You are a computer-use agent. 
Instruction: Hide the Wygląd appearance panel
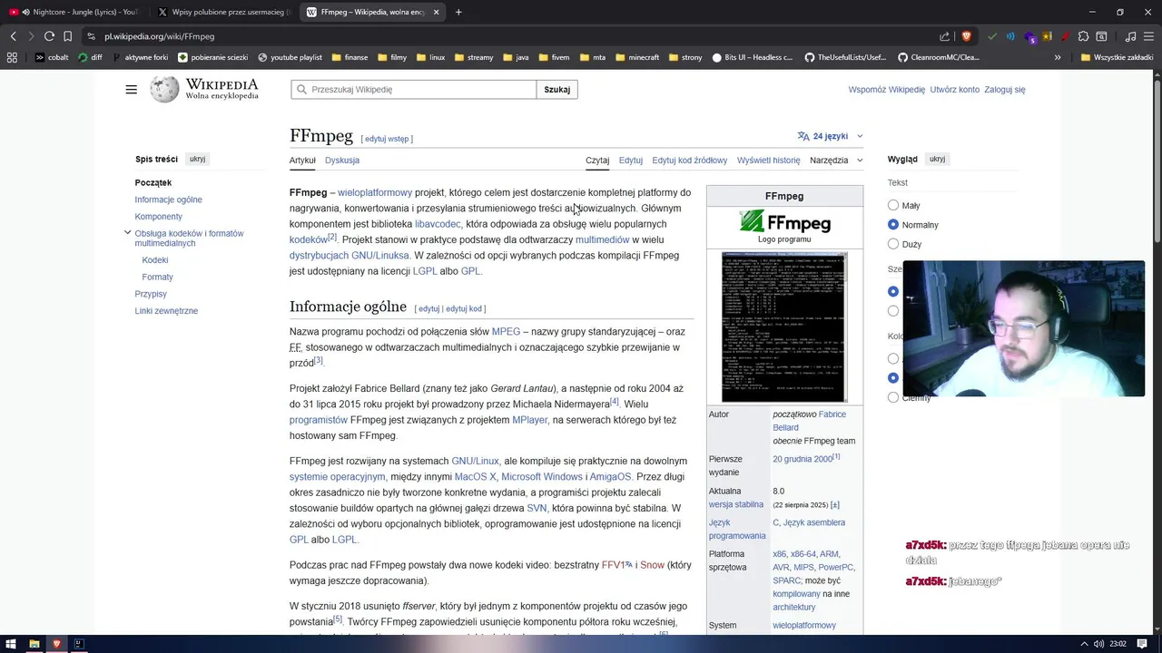937,159
